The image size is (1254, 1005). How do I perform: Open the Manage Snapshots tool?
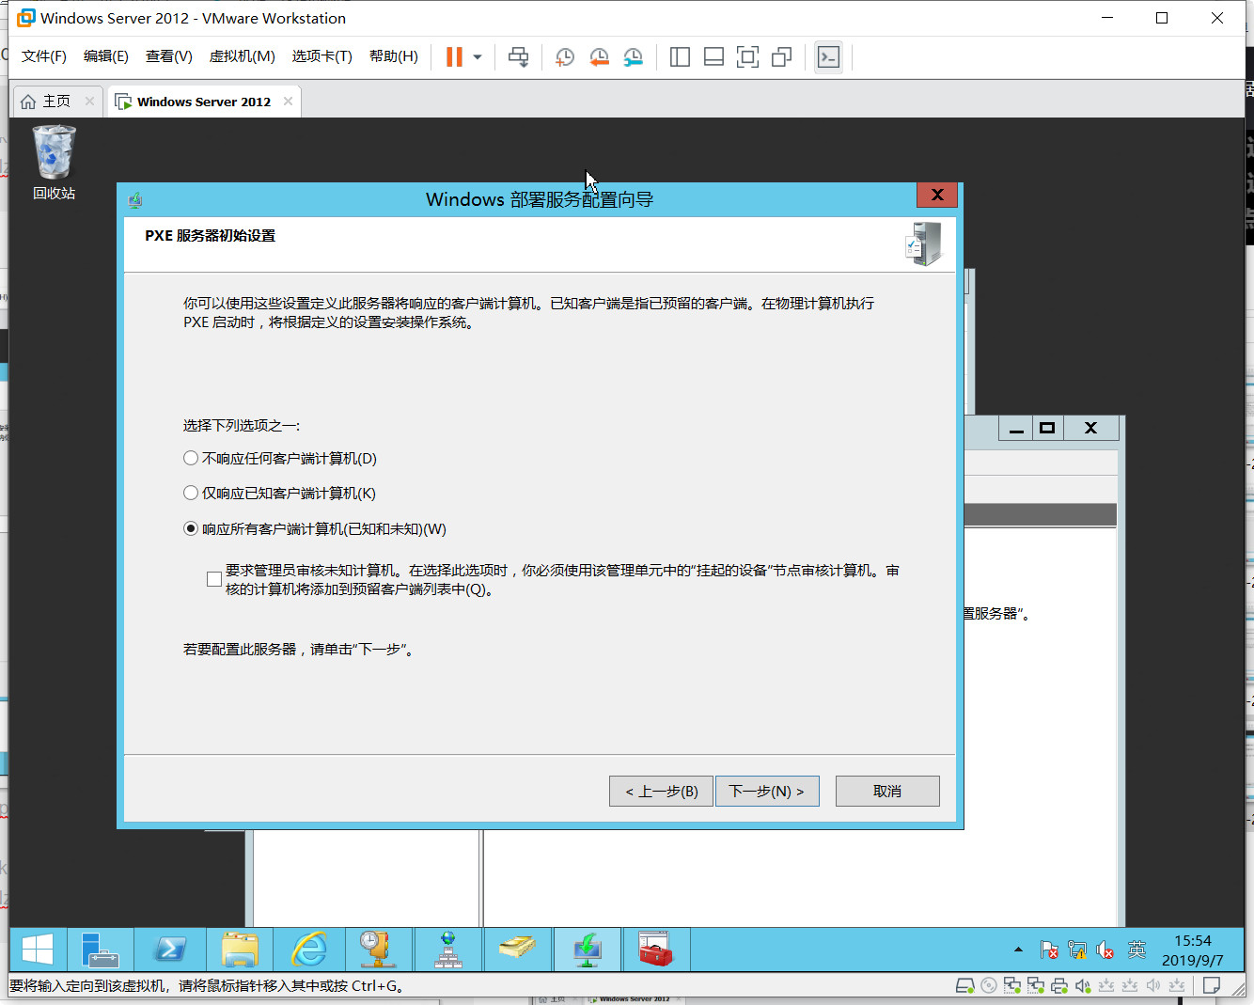click(x=633, y=56)
